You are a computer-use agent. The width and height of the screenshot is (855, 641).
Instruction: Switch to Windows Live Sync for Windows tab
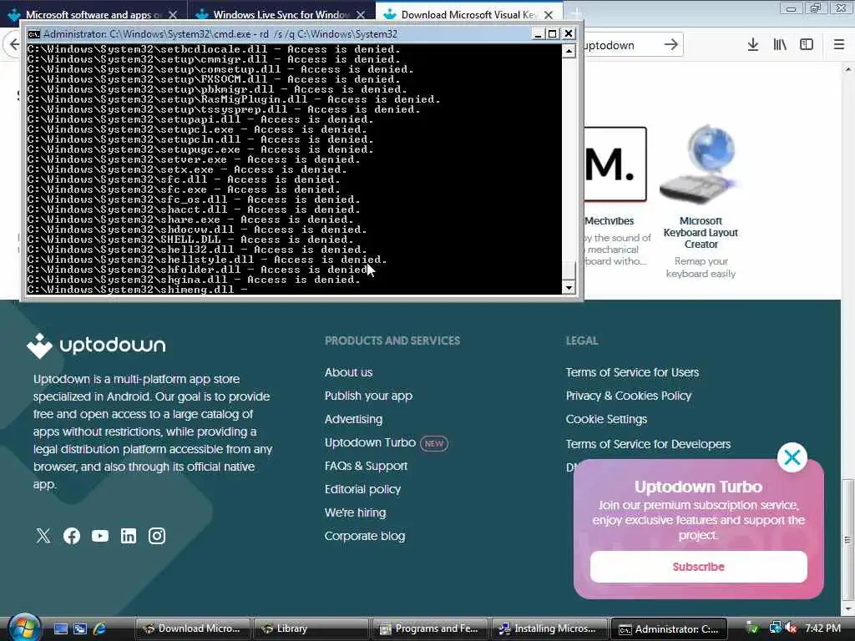tap(281, 15)
